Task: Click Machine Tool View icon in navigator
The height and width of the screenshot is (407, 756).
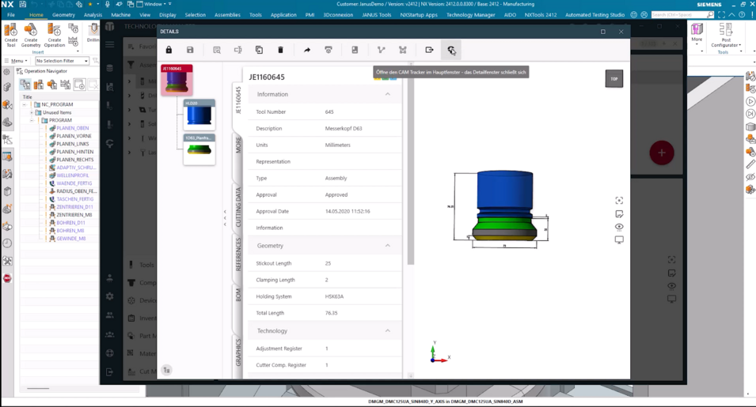Action: point(39,85)
